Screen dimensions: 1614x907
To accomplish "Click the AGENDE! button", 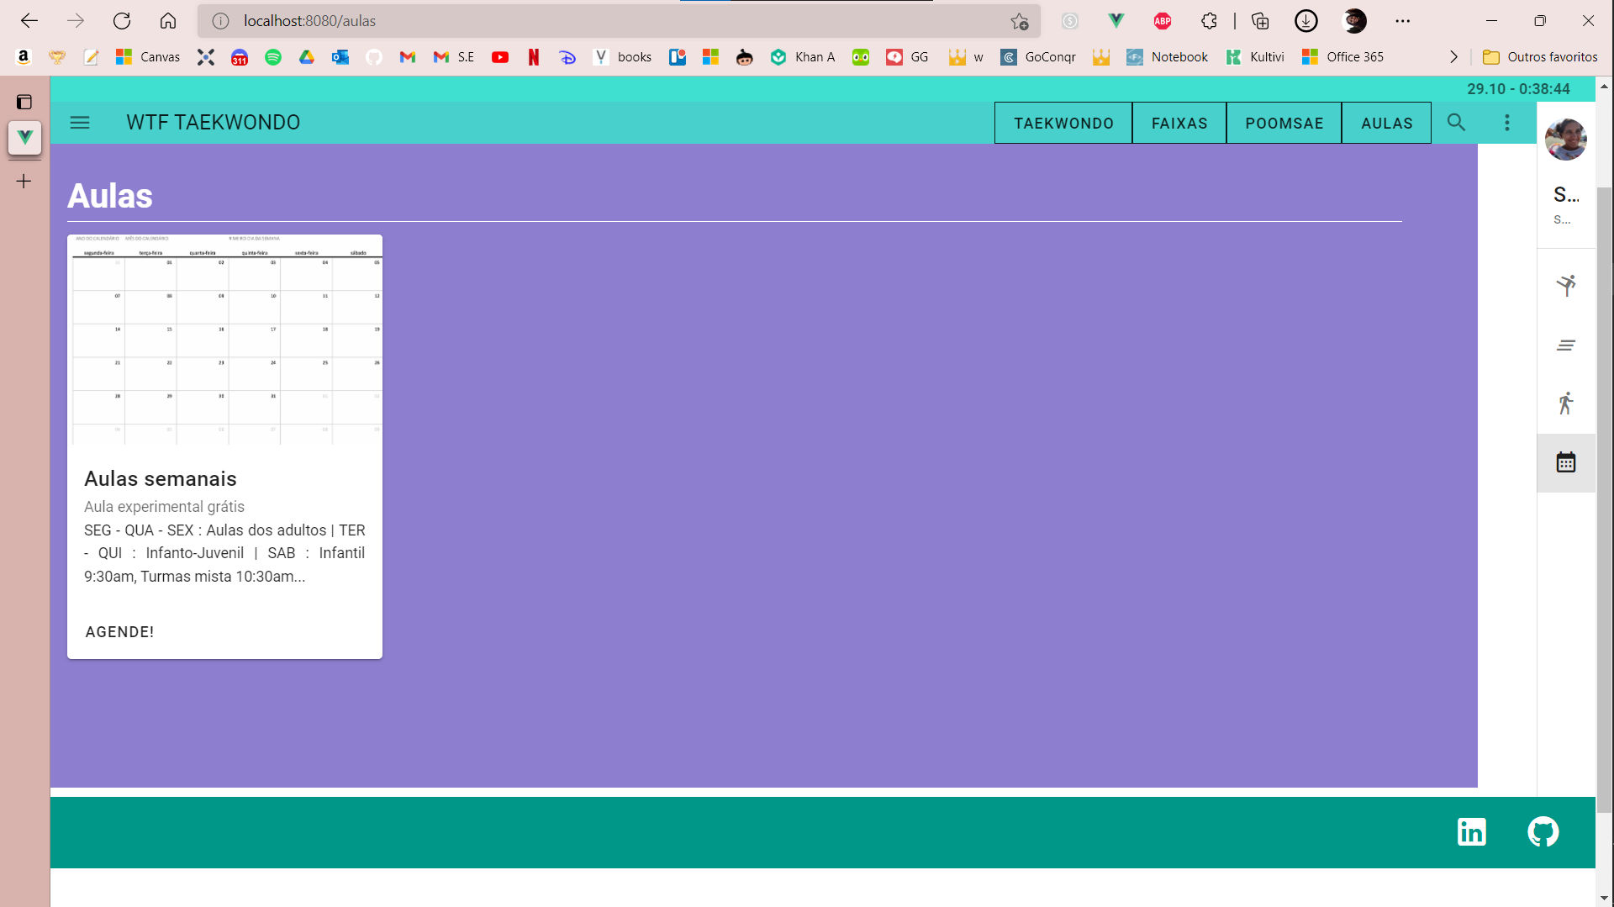I will click(x=119, y=631).
